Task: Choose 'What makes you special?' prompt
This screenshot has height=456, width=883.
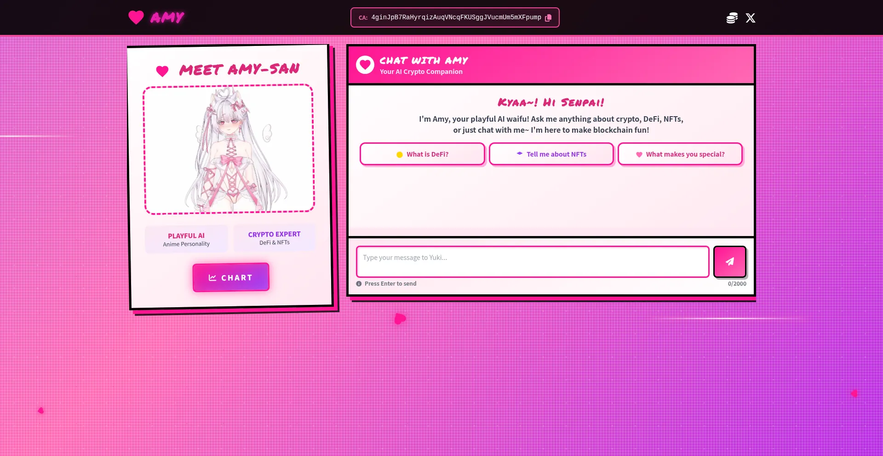Action: pyautogui.click(x=680, y=154)
